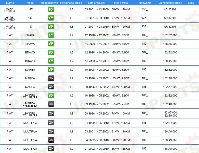
Task: Click ON diesel icon in Multipla 182 B4.000 row
Action: tap(51, 123)
